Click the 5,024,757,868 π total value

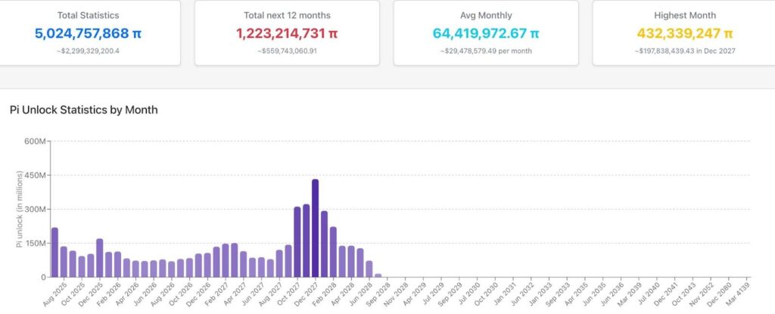(88, 33)
